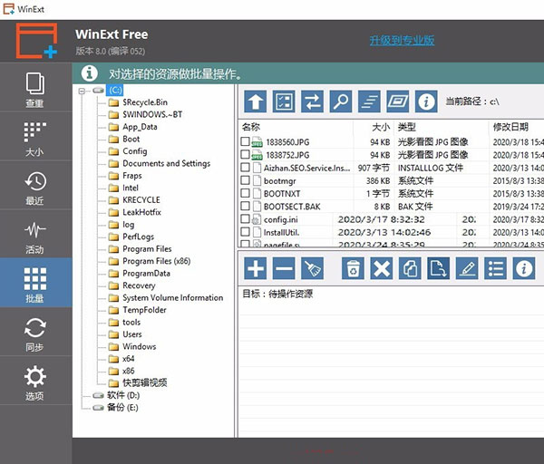Screen dimensions: 544x464
Task: Clear target list with broom icon
Action: [x=312, y=268]
